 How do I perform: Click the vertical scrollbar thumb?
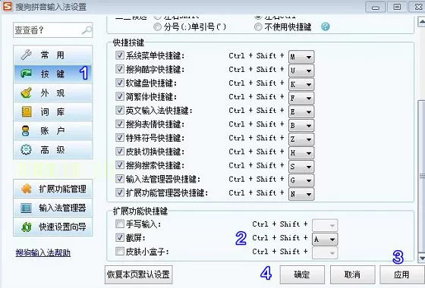coord(421,176)
